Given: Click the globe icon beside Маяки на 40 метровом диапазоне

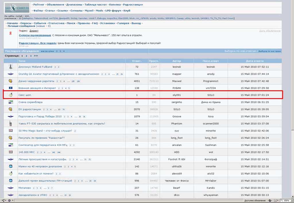Looking at the screenshot, I should tap(11, 166).
